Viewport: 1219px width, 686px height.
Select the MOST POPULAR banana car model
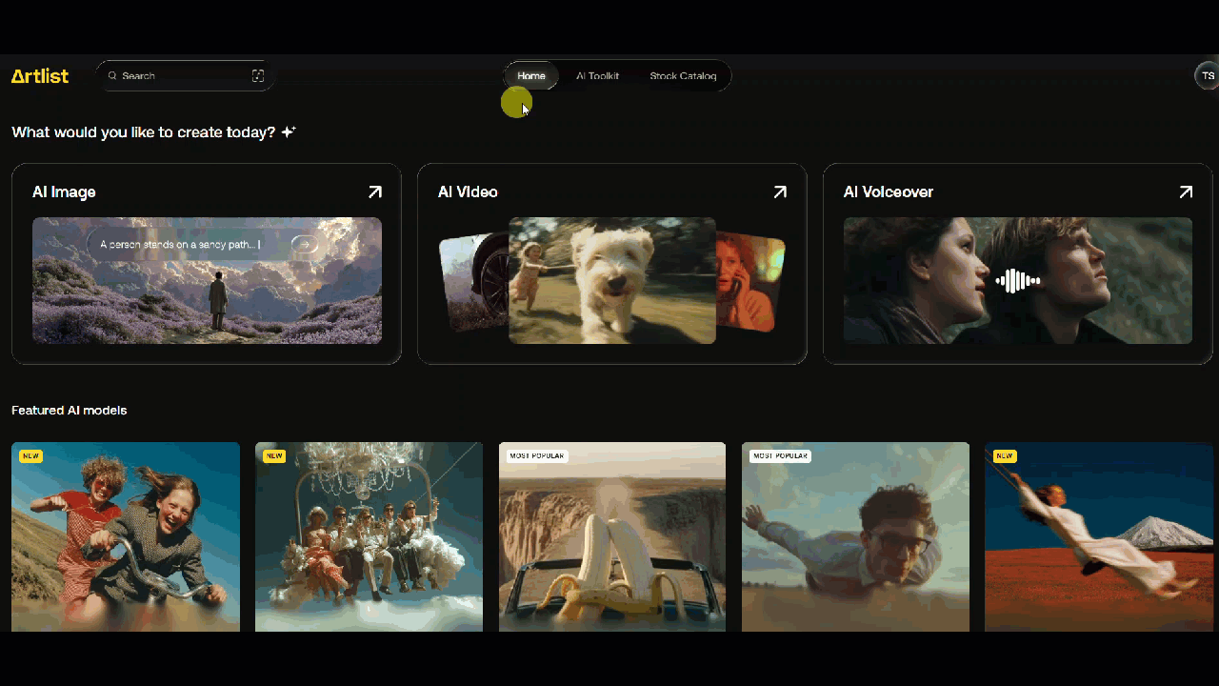(x=611, y=535)
